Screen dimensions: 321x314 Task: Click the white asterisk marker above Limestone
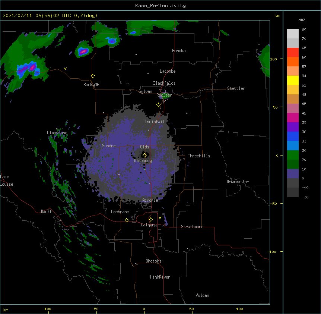(x=57, y=129)
